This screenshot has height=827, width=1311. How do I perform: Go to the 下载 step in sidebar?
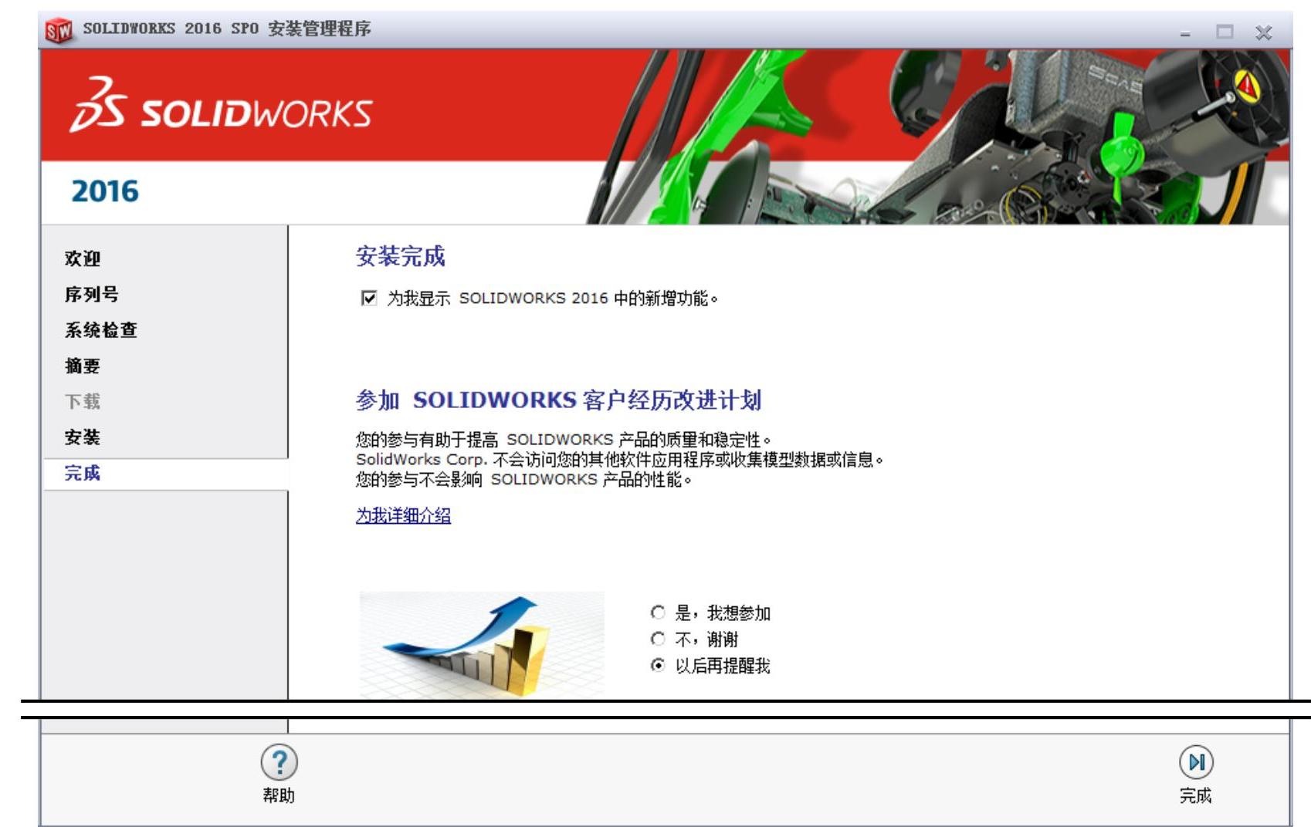(83, 401)
